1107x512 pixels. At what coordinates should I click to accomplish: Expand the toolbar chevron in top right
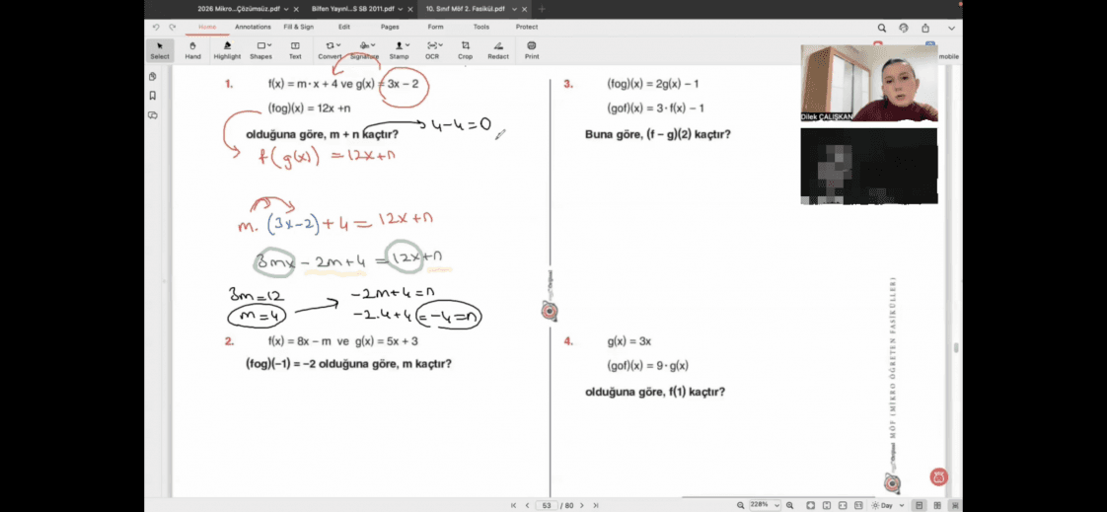pos(952,28)
